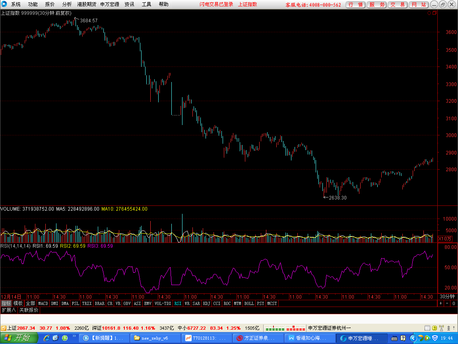Select the 指标 tab
The width and height of the screenshot is (458, 344).
coord(6,303)
